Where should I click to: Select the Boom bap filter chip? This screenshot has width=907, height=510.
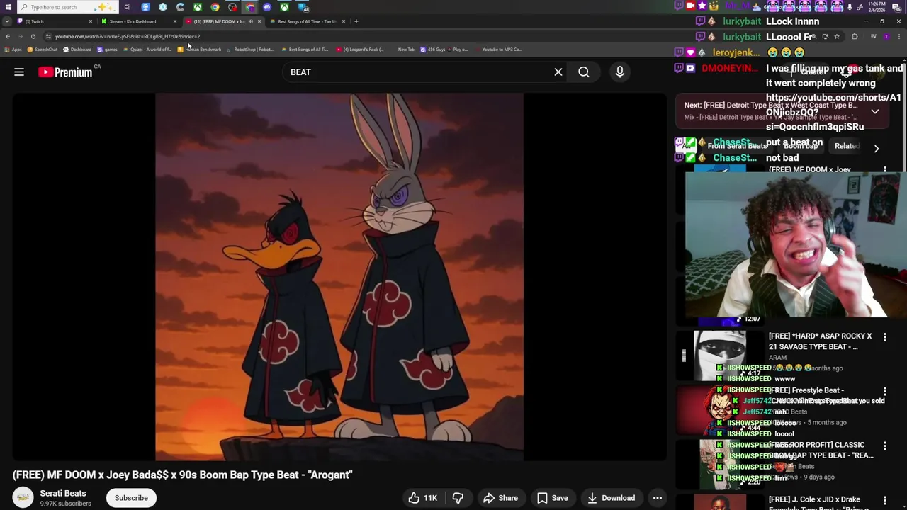801,146
